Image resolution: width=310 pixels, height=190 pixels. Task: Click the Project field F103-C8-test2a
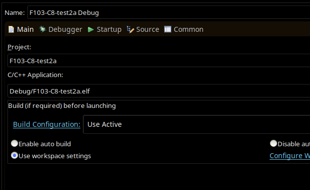(159, 61)
